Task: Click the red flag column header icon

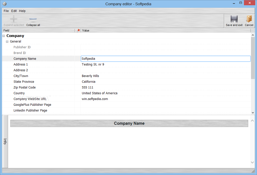Action: [x=78, y=30]
